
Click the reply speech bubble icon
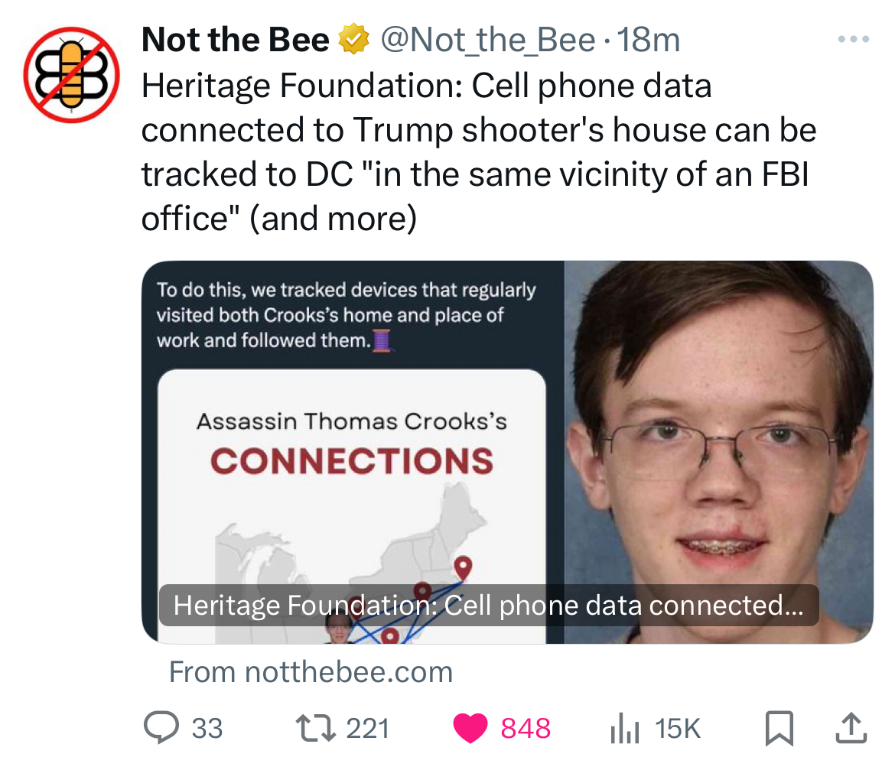pyautogui.click(x=160, y=728)
